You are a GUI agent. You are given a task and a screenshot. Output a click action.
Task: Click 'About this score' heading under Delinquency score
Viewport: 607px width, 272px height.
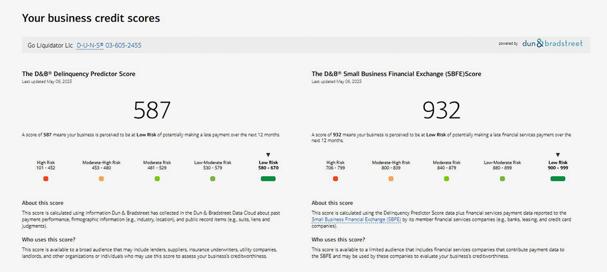[x=43, y=203]
